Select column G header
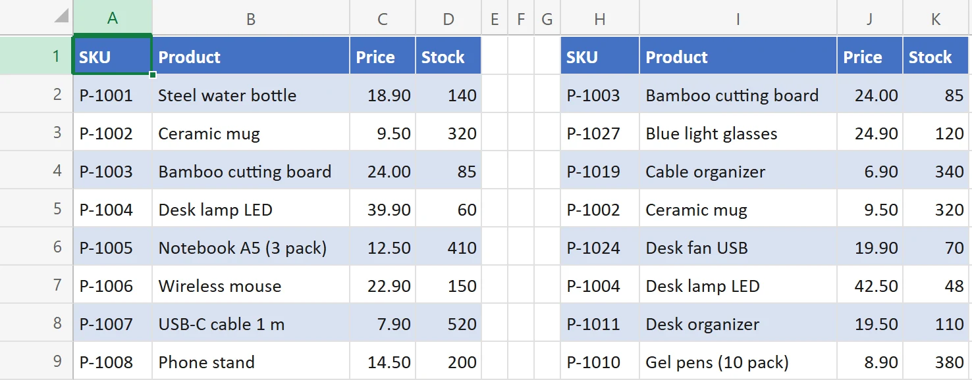This screenshot has height=380, width=972. click(x=547, y=18)
